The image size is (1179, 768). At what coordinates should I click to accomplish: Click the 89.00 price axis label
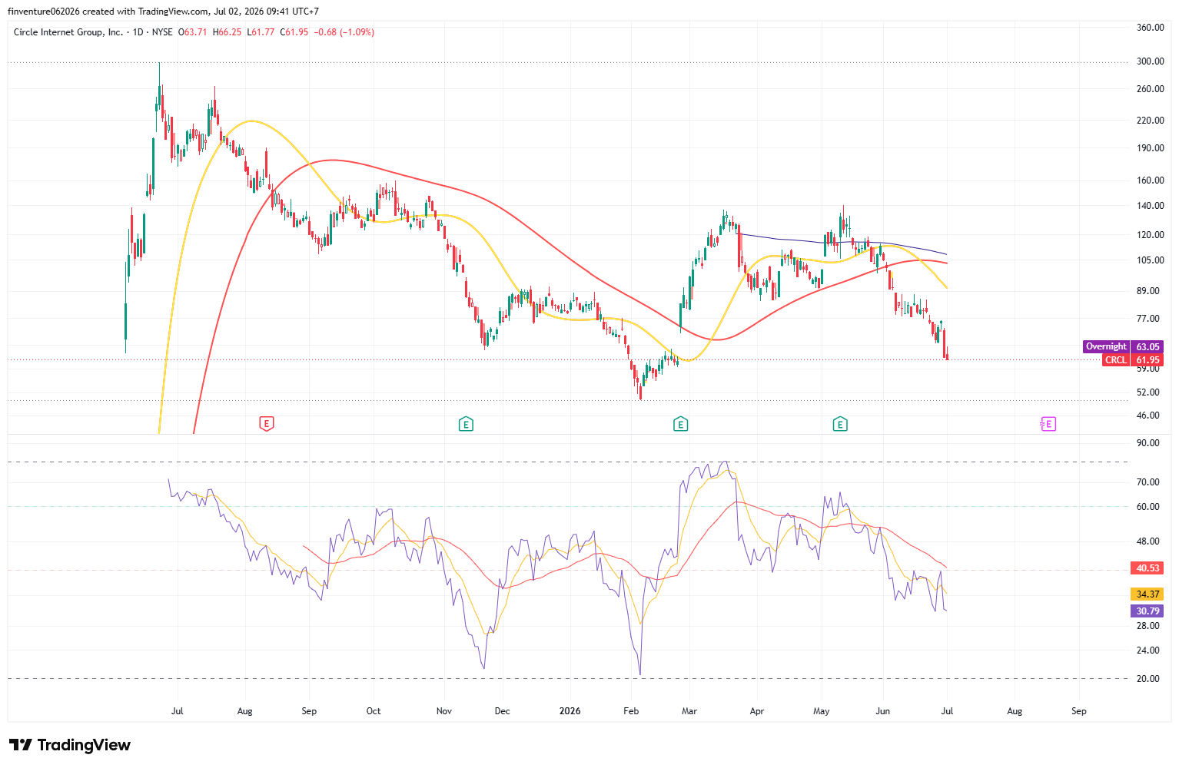pyautogui.click(x=1148, y=291)
